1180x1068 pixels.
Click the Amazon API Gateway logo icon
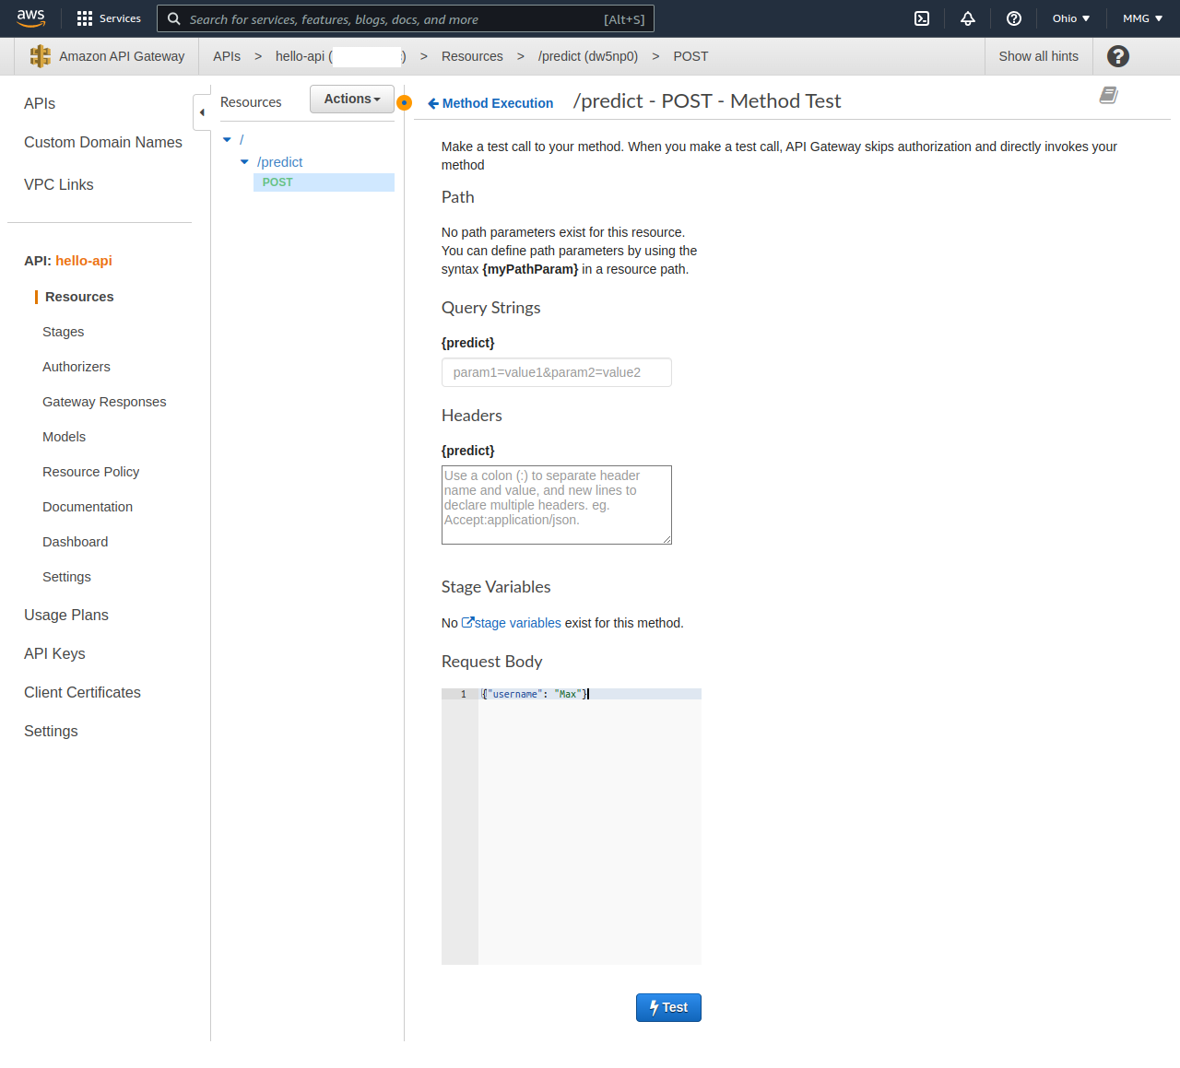(x=41, y=56)
